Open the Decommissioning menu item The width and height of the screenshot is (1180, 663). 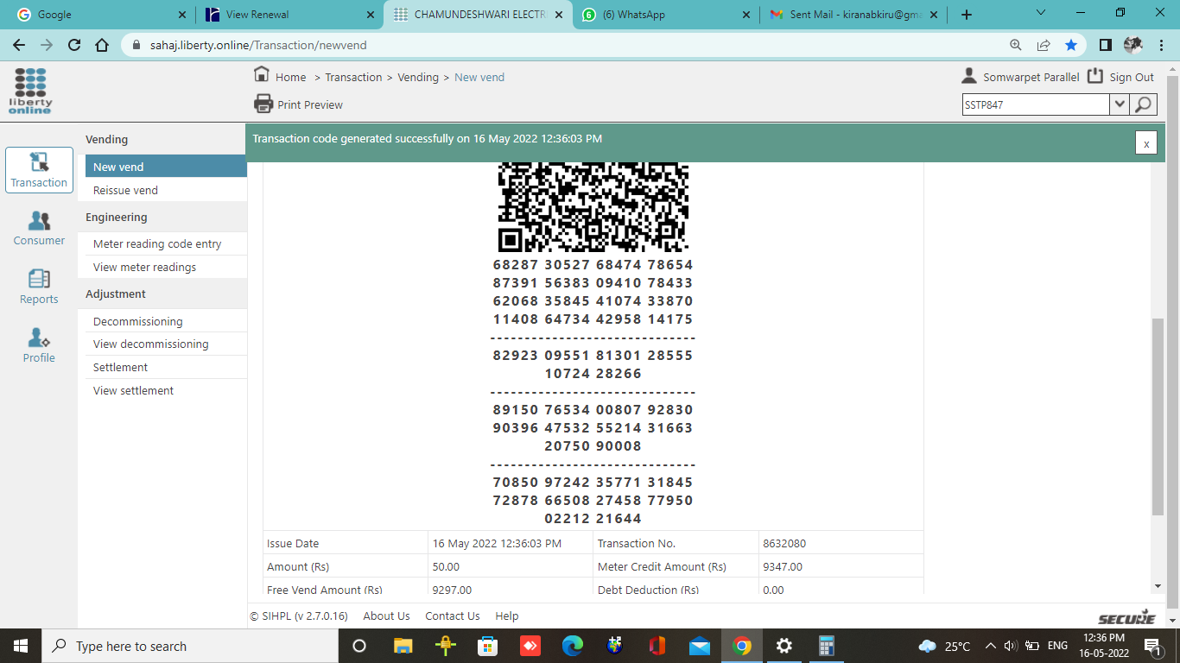[167, 321]
